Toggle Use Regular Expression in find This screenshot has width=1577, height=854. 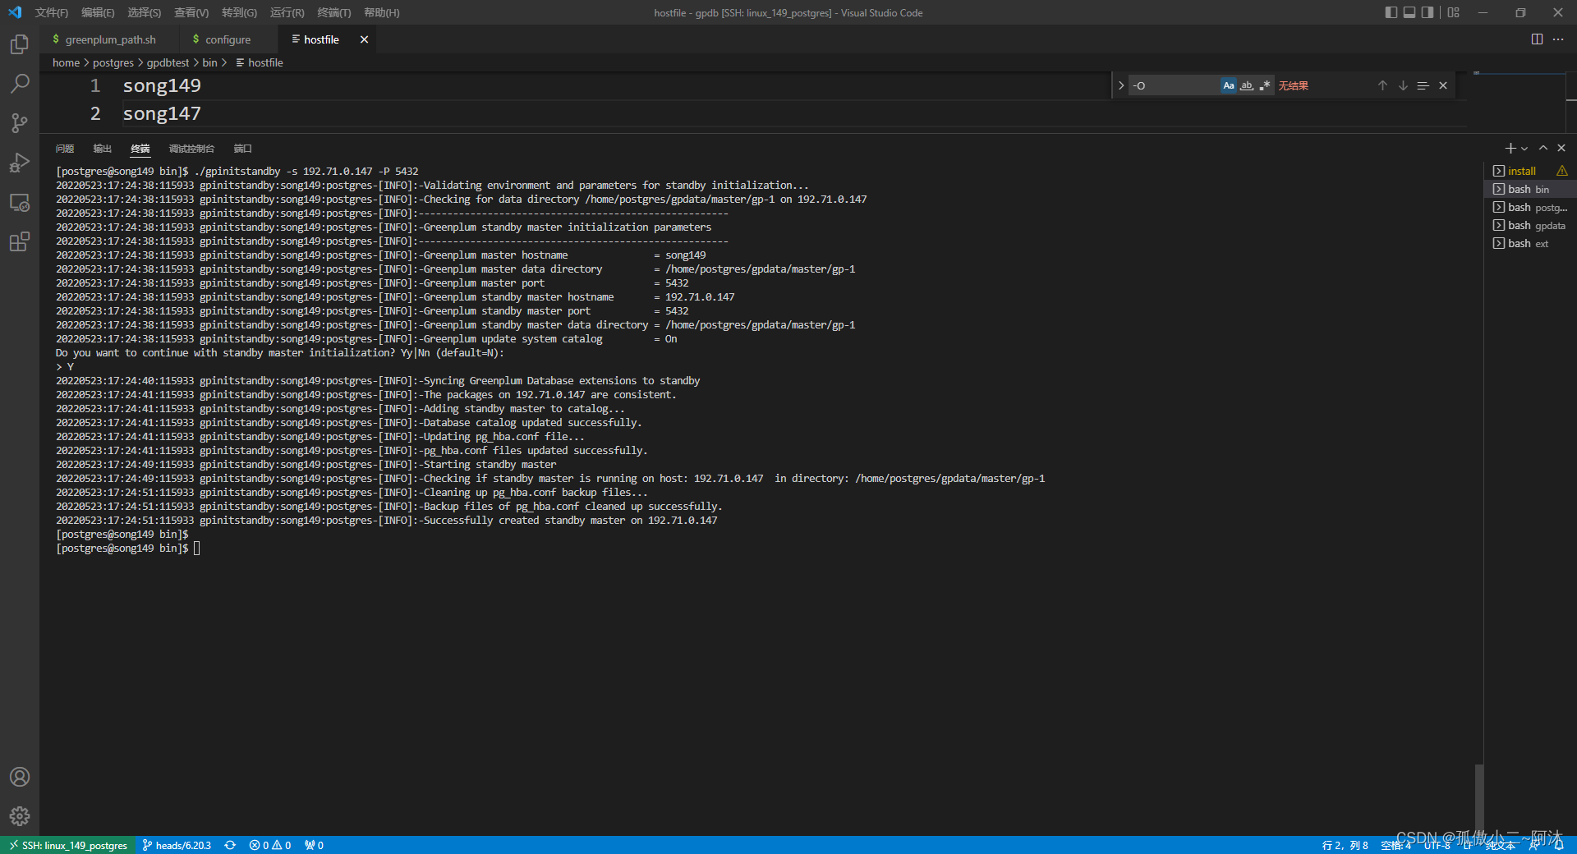(x=1265, y=85)
